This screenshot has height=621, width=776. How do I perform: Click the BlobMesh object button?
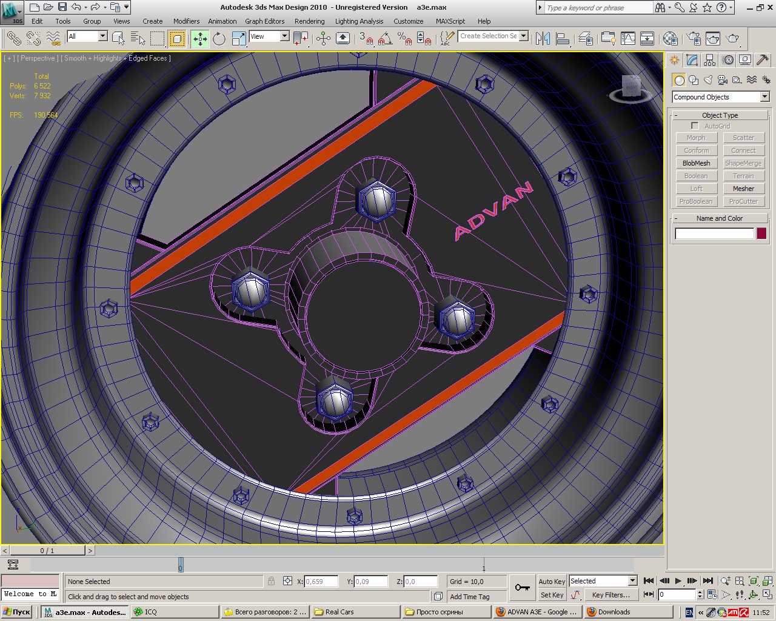pos(696,163)
